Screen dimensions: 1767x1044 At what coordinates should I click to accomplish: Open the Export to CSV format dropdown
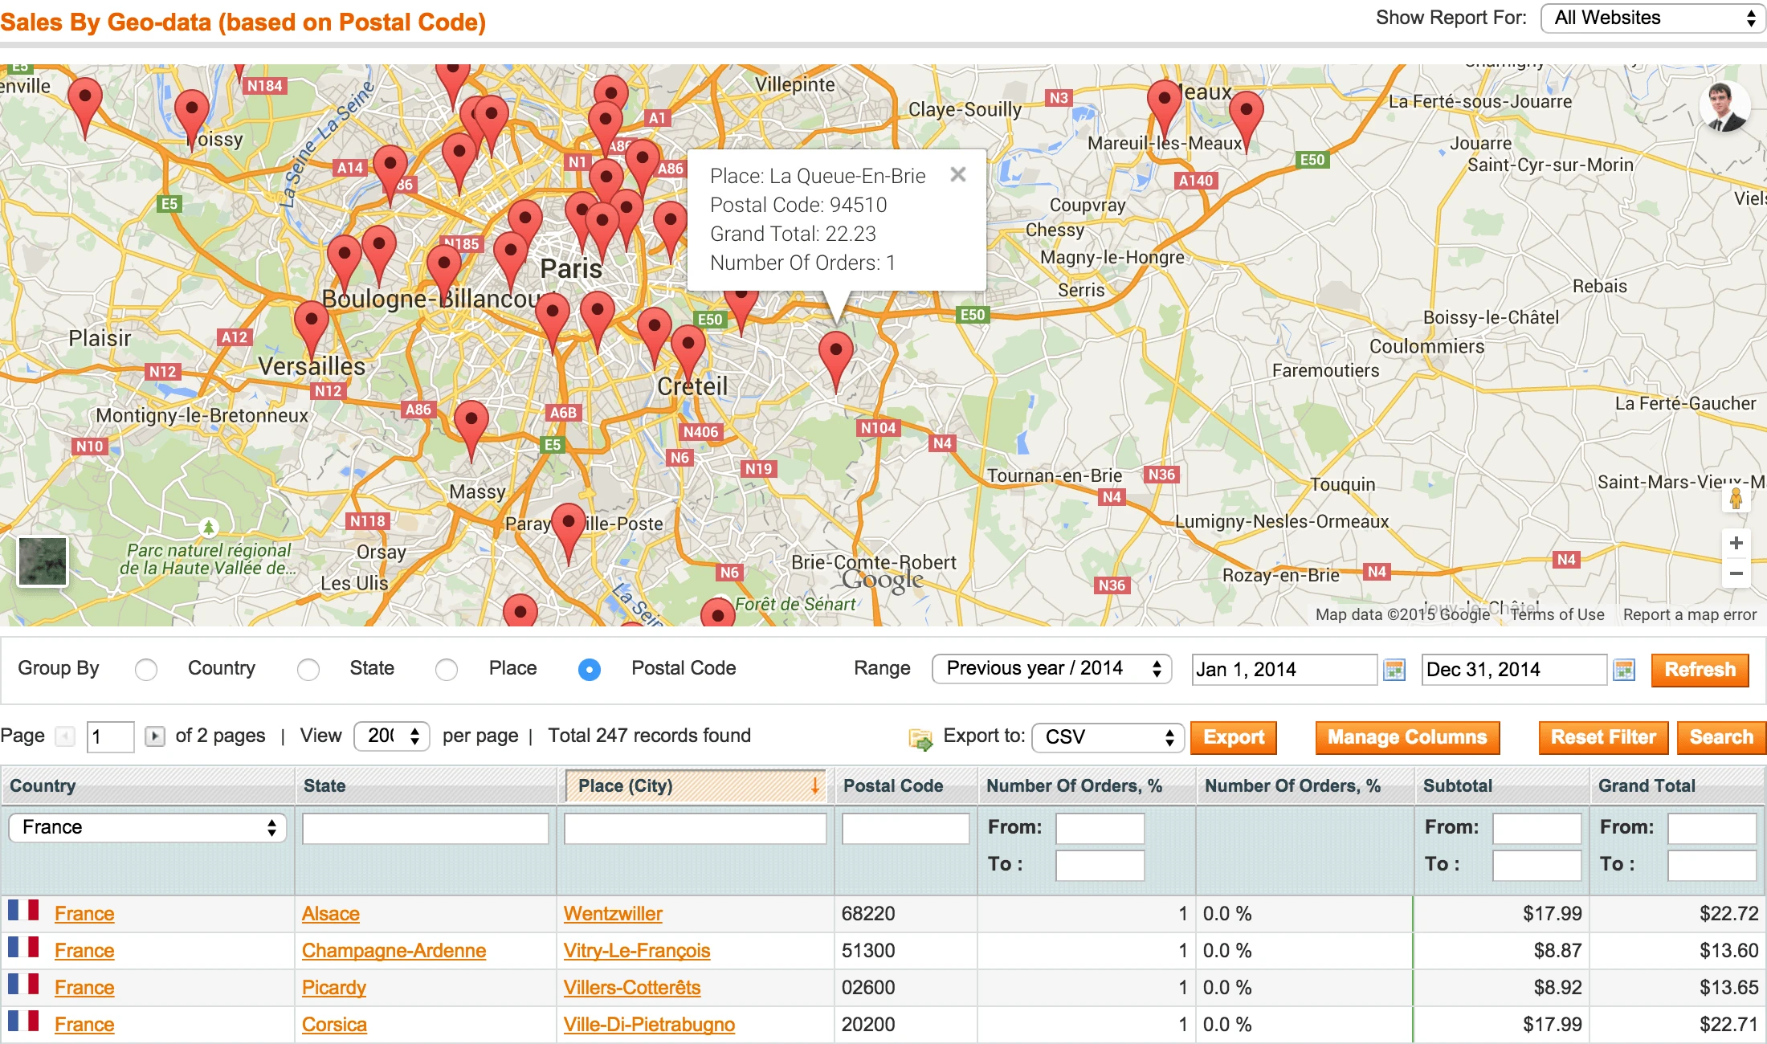[x=1108, y=737]
